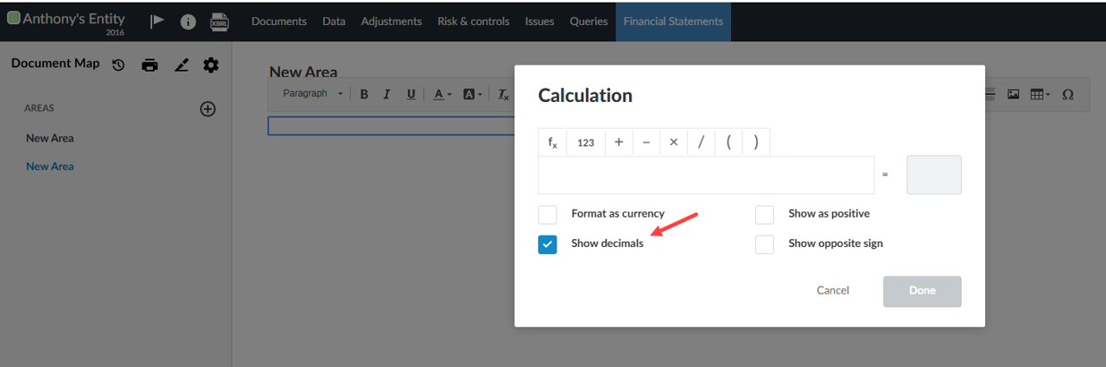
Task: Expand the text color dropdown arrow
Action: coord(449,95)
